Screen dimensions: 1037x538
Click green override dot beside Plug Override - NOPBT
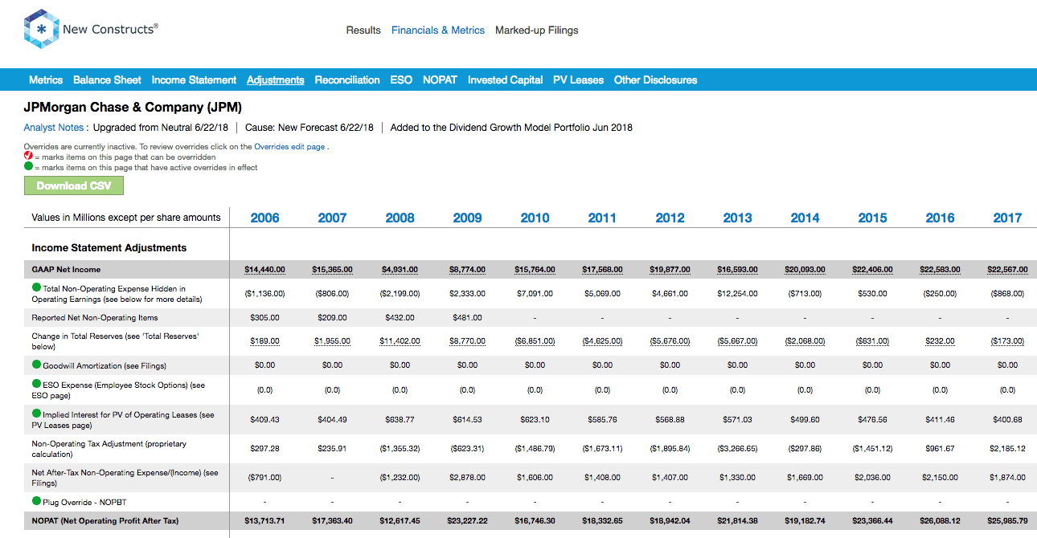36,501
